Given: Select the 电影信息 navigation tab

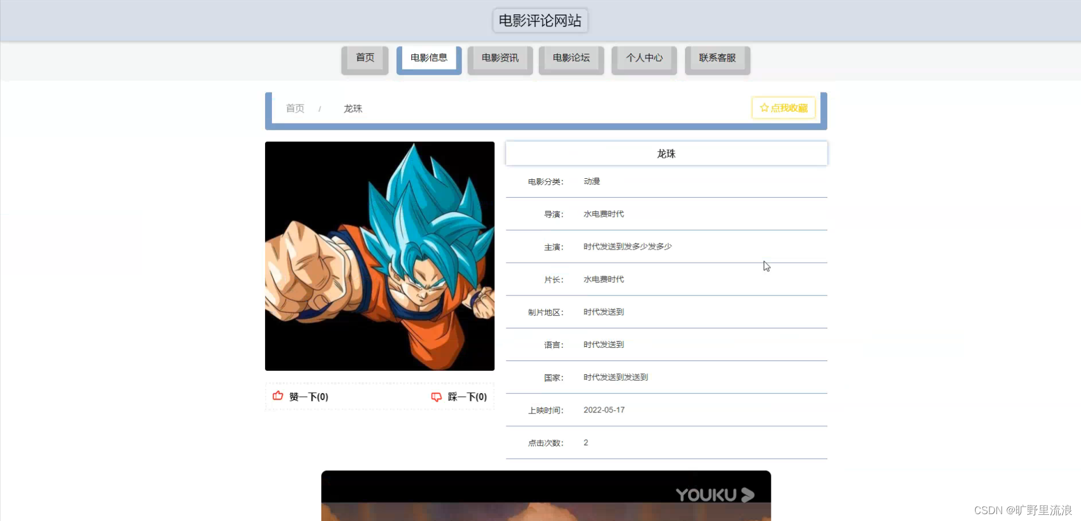Looking at the screenshot, I should pyautogui.click(x=429, y=59).
